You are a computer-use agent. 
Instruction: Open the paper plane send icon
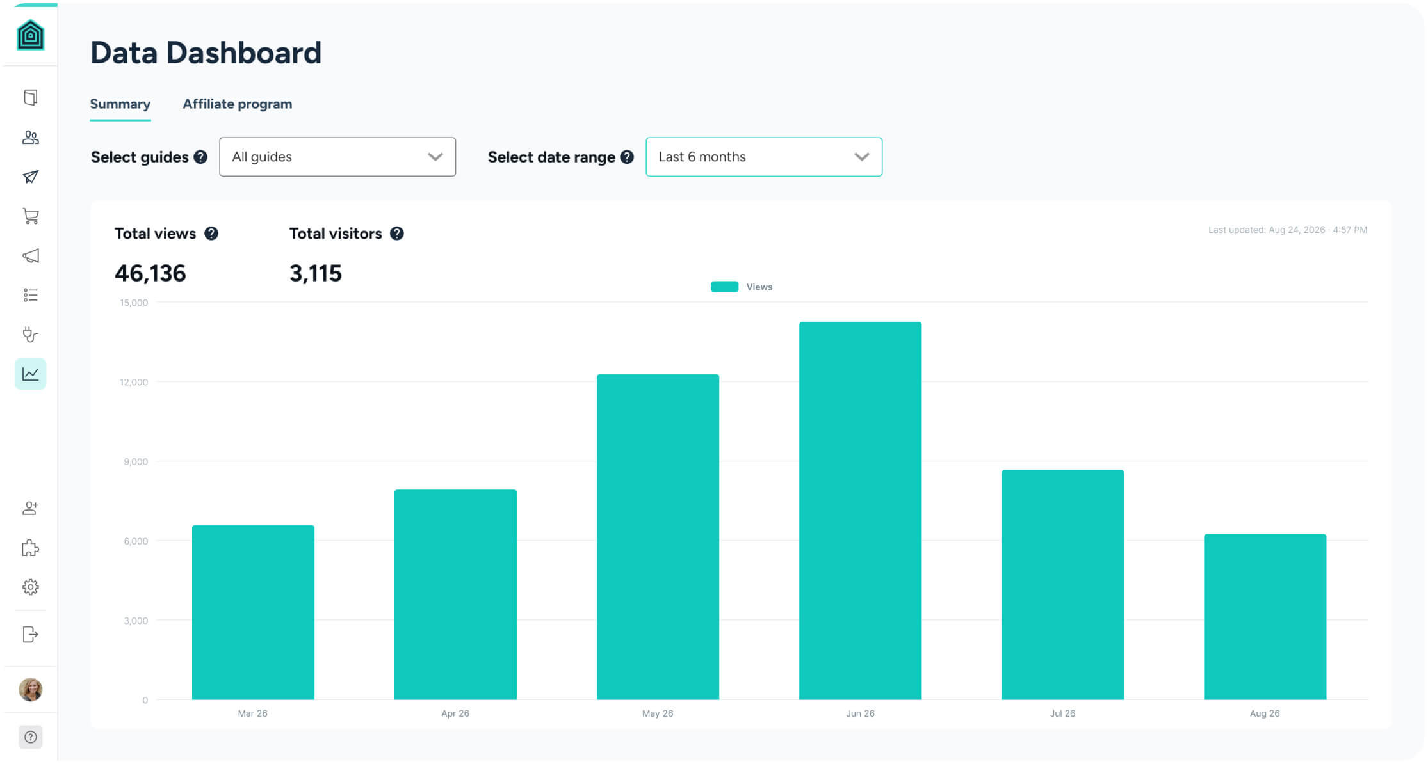pos(30,177)
